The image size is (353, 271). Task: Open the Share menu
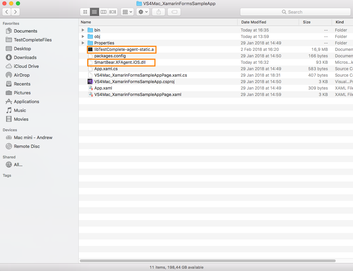click(x=158, y=12)
